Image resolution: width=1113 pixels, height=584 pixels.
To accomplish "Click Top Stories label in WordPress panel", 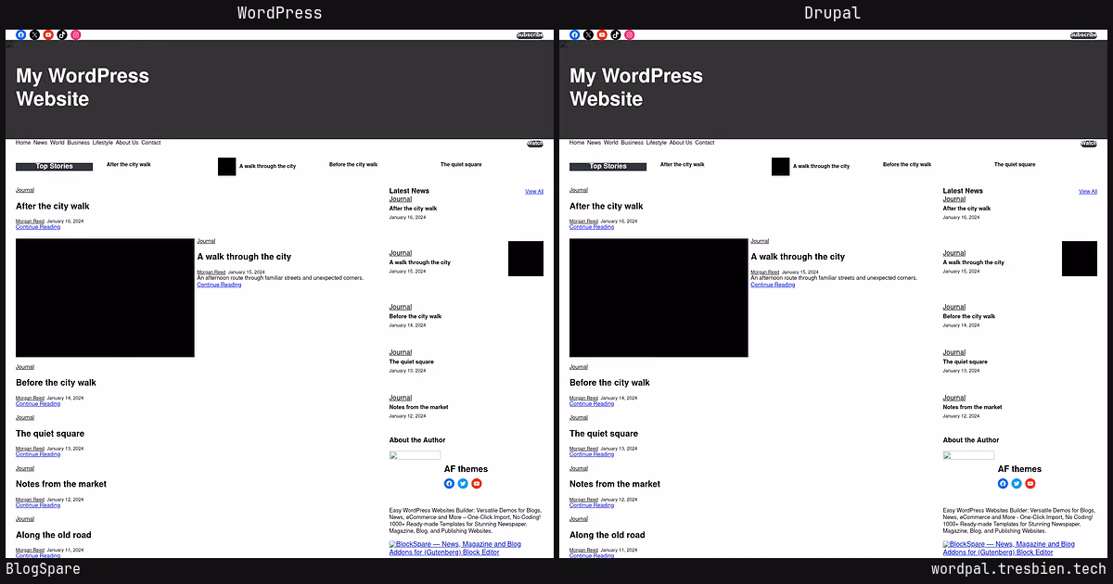I will pyautogui.click(x=54, y=167).
